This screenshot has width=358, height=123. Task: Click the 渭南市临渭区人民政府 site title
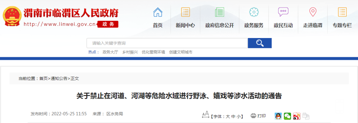coord(71,13)
